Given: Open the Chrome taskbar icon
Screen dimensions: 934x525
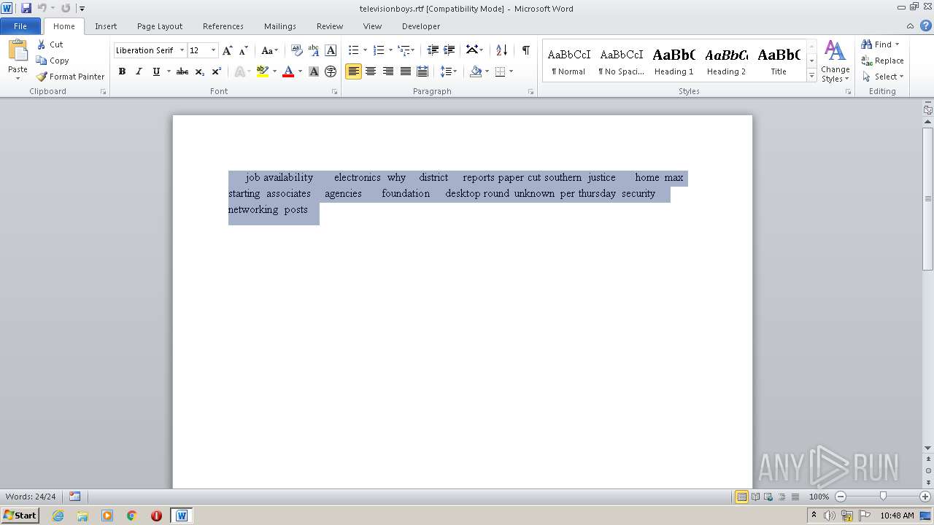Looking at the screenshot, I should (x=132, y=516).
